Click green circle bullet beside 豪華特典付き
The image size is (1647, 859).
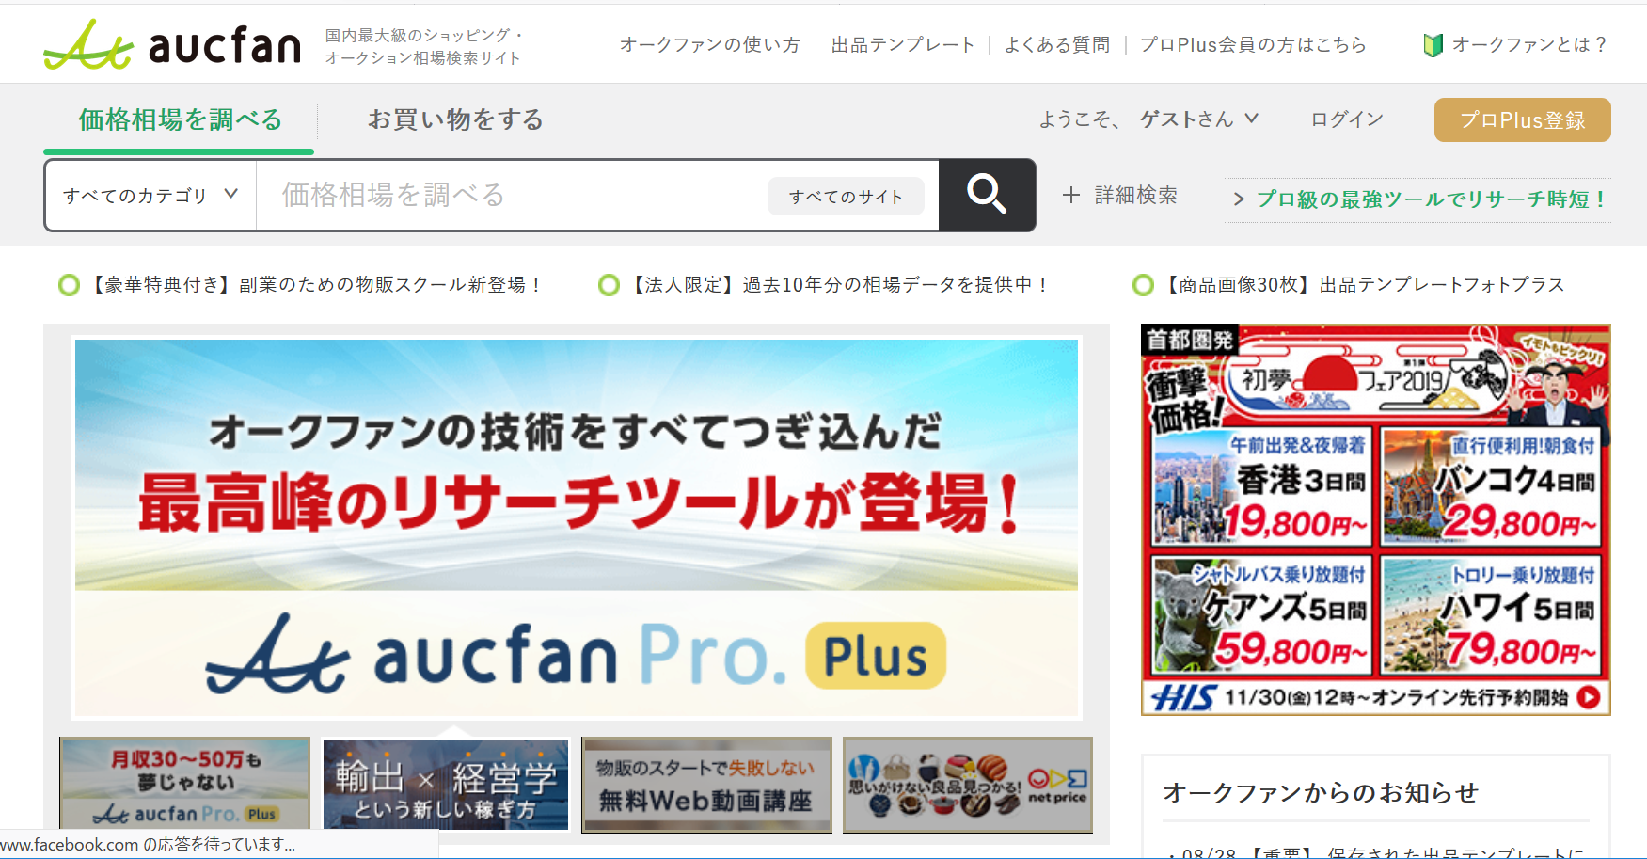(69, 285)
